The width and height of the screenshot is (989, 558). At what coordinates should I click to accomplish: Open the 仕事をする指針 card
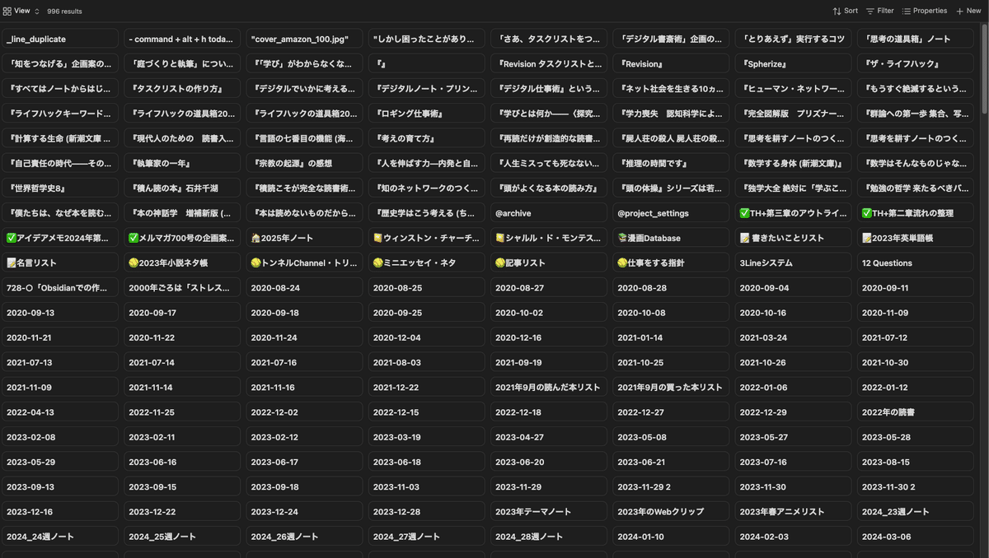[x=671, y=263]
